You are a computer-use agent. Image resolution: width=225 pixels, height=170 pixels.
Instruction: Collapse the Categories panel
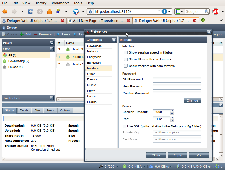(114, 40)
